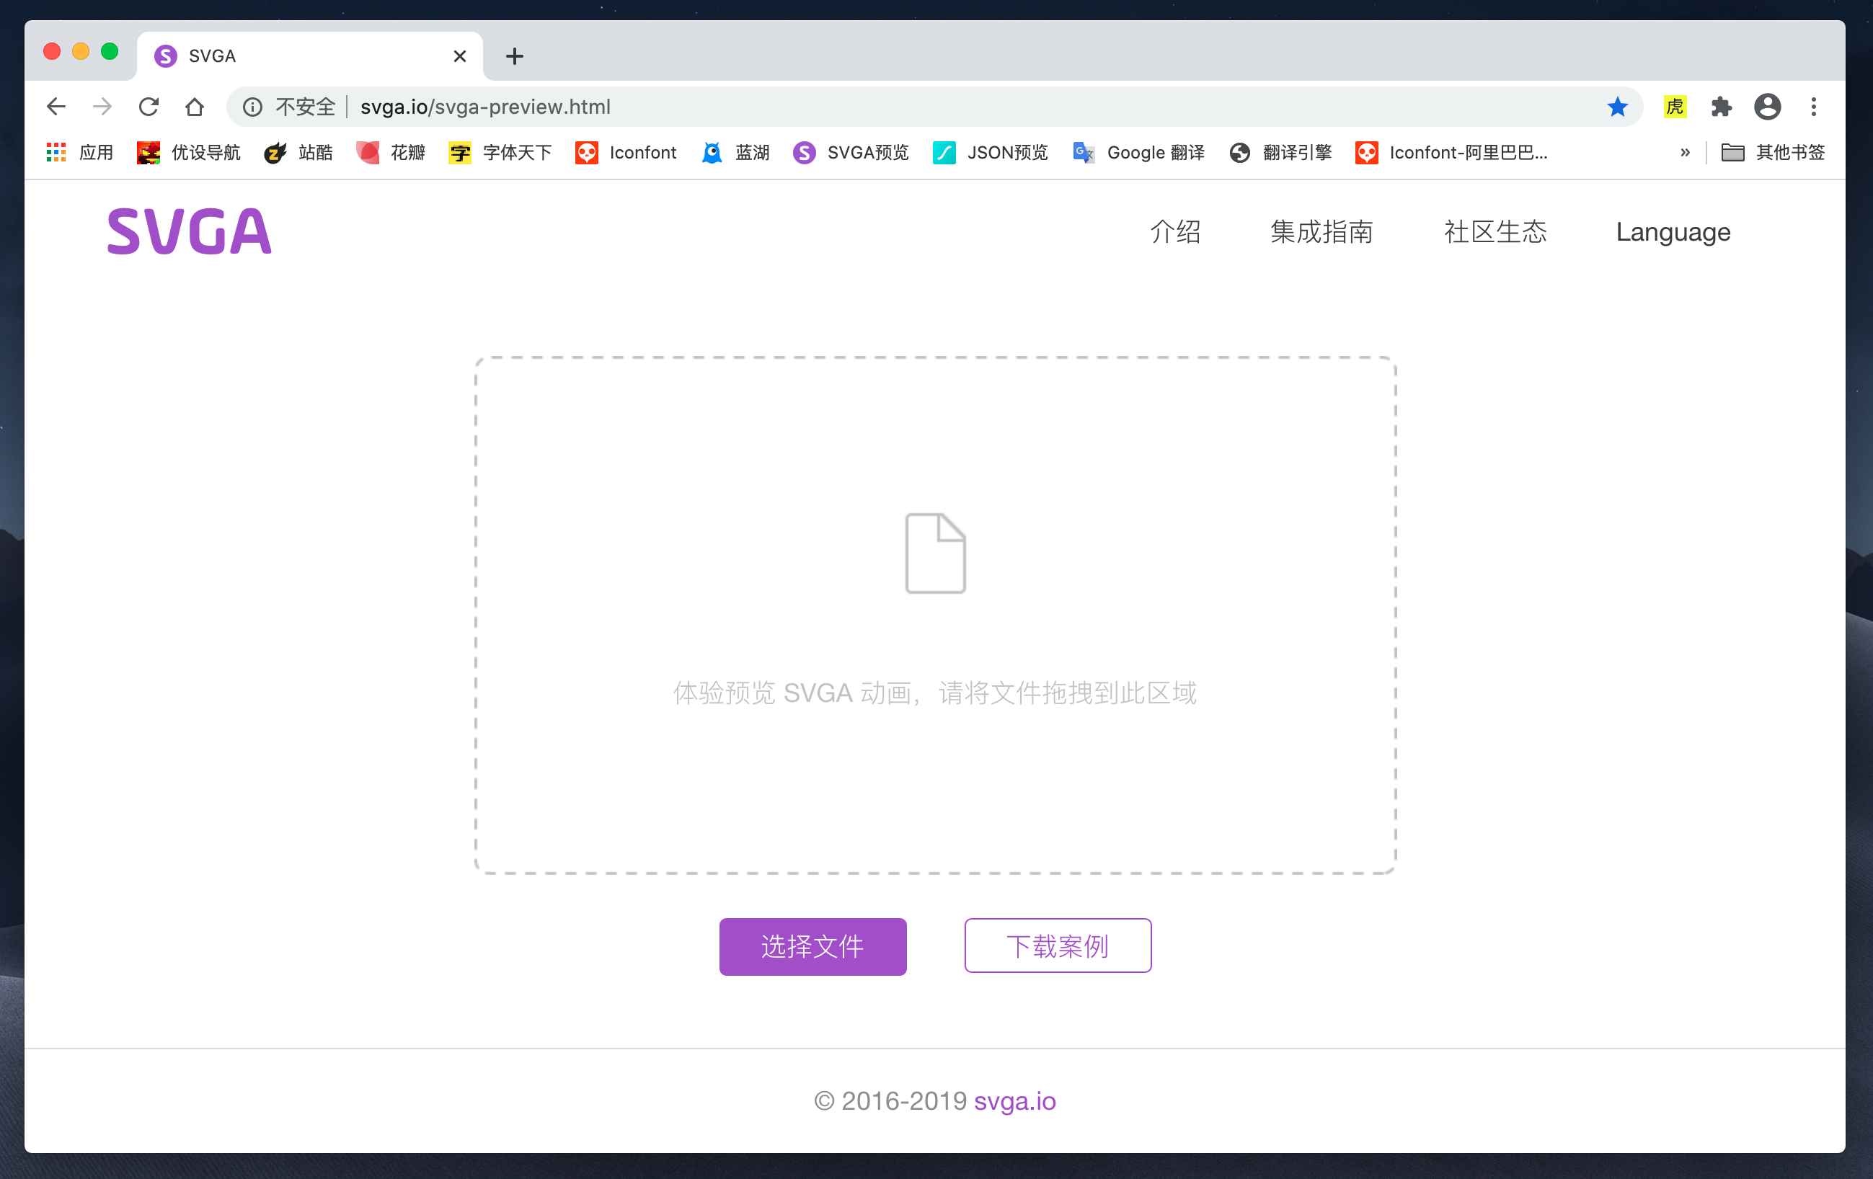
Task: Open the user profile avatar icon
Action: 1767,107
